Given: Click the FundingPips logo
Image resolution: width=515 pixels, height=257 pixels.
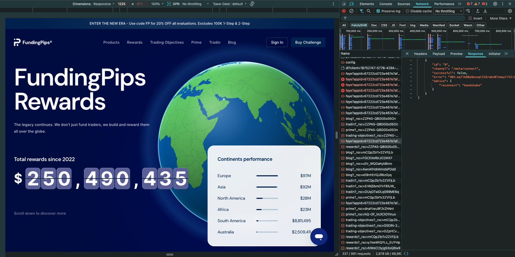Looking at the screenshot, I should coord(33,42).
